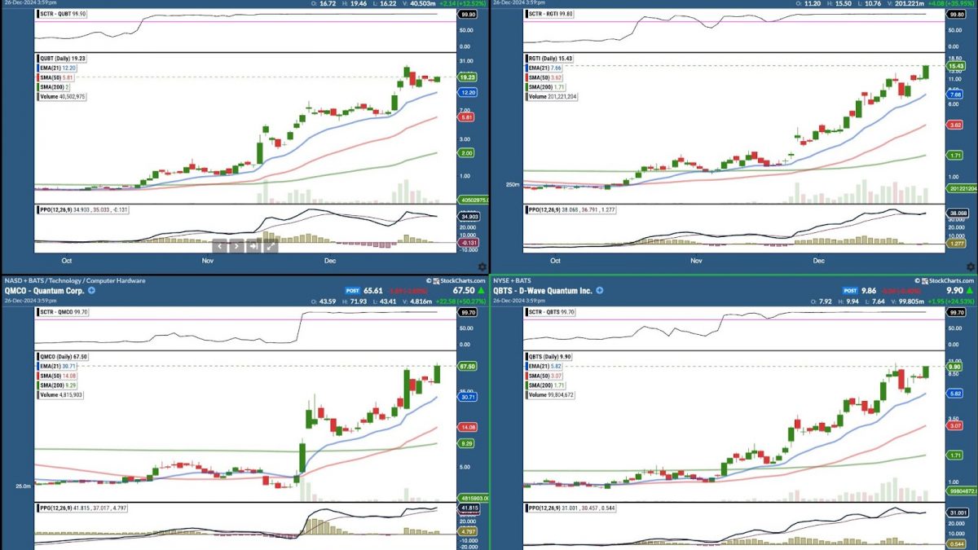Go to previous period on QUBT chart
Viewport: 978px width, 550px height.
pyautogui.click(x=221, y=245)
